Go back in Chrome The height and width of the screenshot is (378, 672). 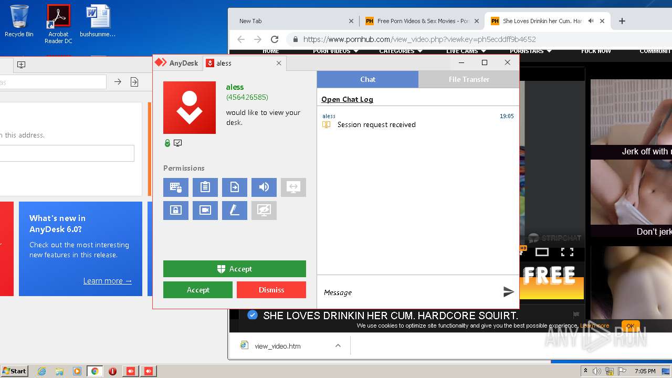pyautogui.click(x=241, y=39)
